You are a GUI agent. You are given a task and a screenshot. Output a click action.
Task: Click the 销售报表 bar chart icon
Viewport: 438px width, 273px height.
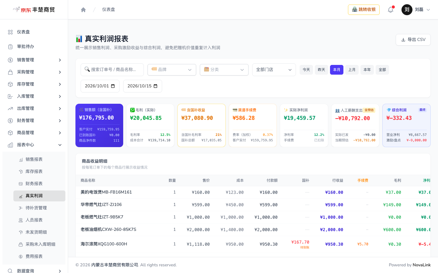(21, 160)
